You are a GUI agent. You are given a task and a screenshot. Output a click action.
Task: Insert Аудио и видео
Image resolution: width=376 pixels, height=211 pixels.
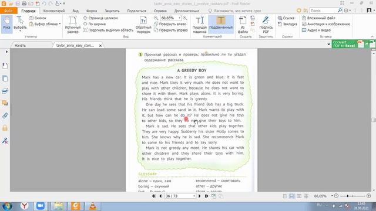pyautogui.click(x=316, y=30)
